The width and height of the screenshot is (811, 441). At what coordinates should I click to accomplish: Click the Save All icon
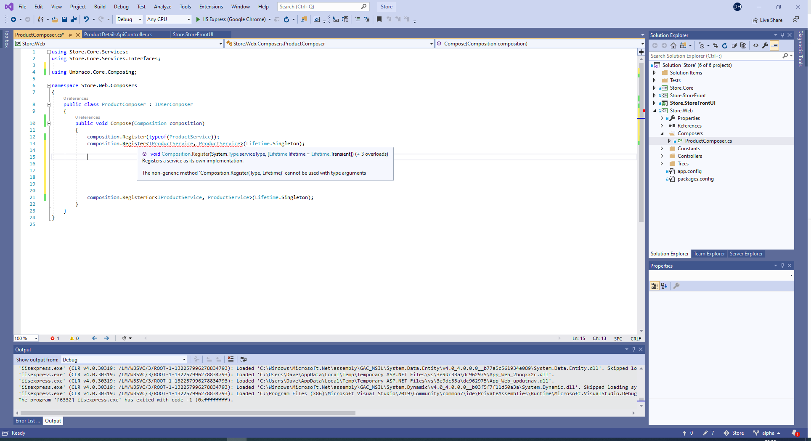[74, 19]
